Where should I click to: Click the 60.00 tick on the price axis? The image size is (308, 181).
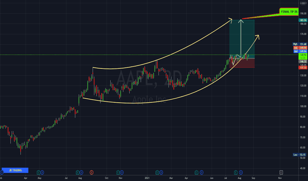click(x=303, y=147)
